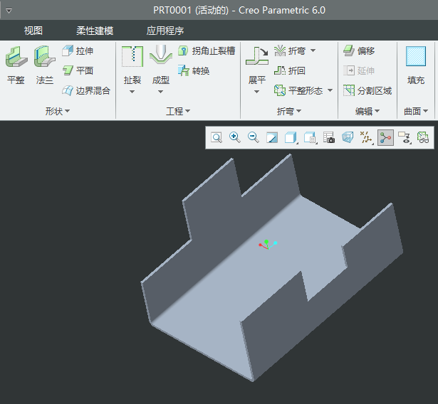438x404 pixels.
Task: Click the 转换 conversion tool
Action: (x=194, y=71)
